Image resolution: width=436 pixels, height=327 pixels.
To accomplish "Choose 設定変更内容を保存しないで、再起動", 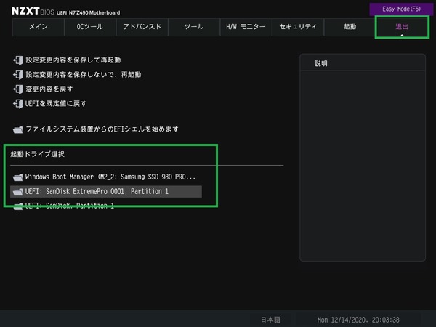I will pyautogui.click(x=84, y=75).
